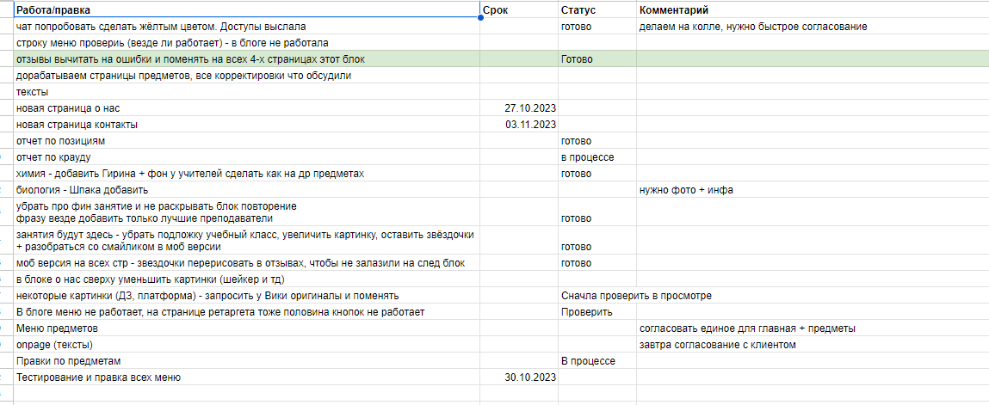Select cell "Меню предметов"
This screenshot has height=405, width=989.
247,328
